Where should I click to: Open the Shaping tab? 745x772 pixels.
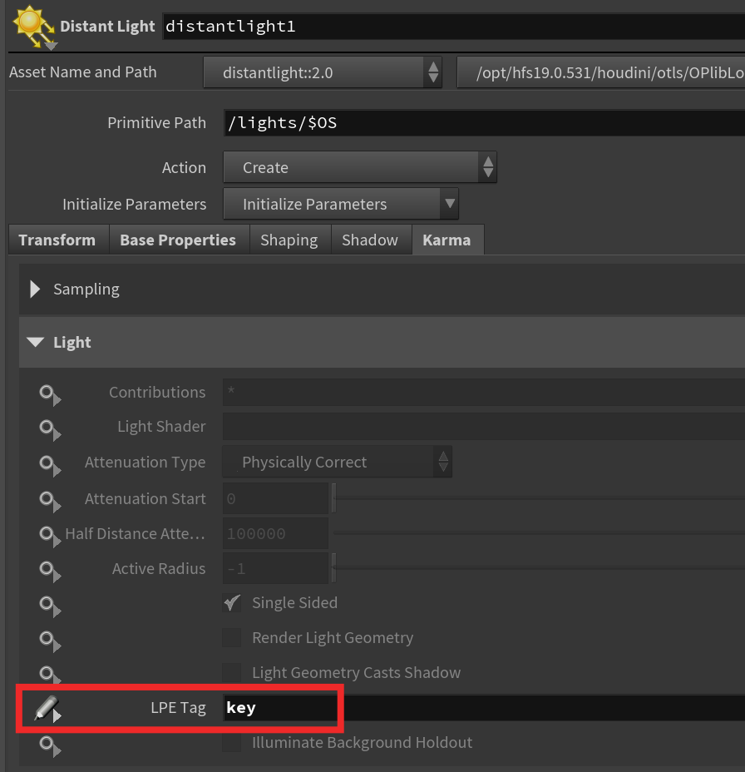point(289,240)
